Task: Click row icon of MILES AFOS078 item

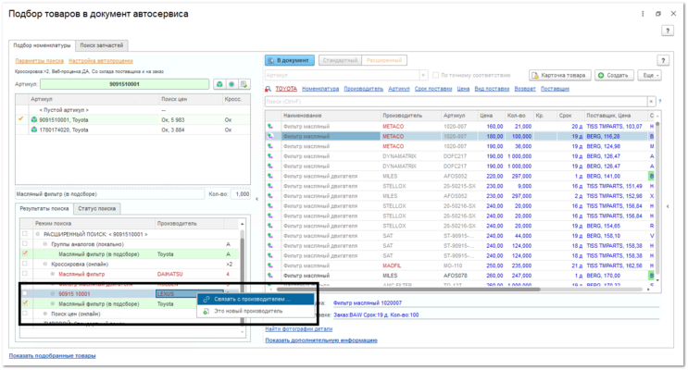Action: (x=270, y=276)
